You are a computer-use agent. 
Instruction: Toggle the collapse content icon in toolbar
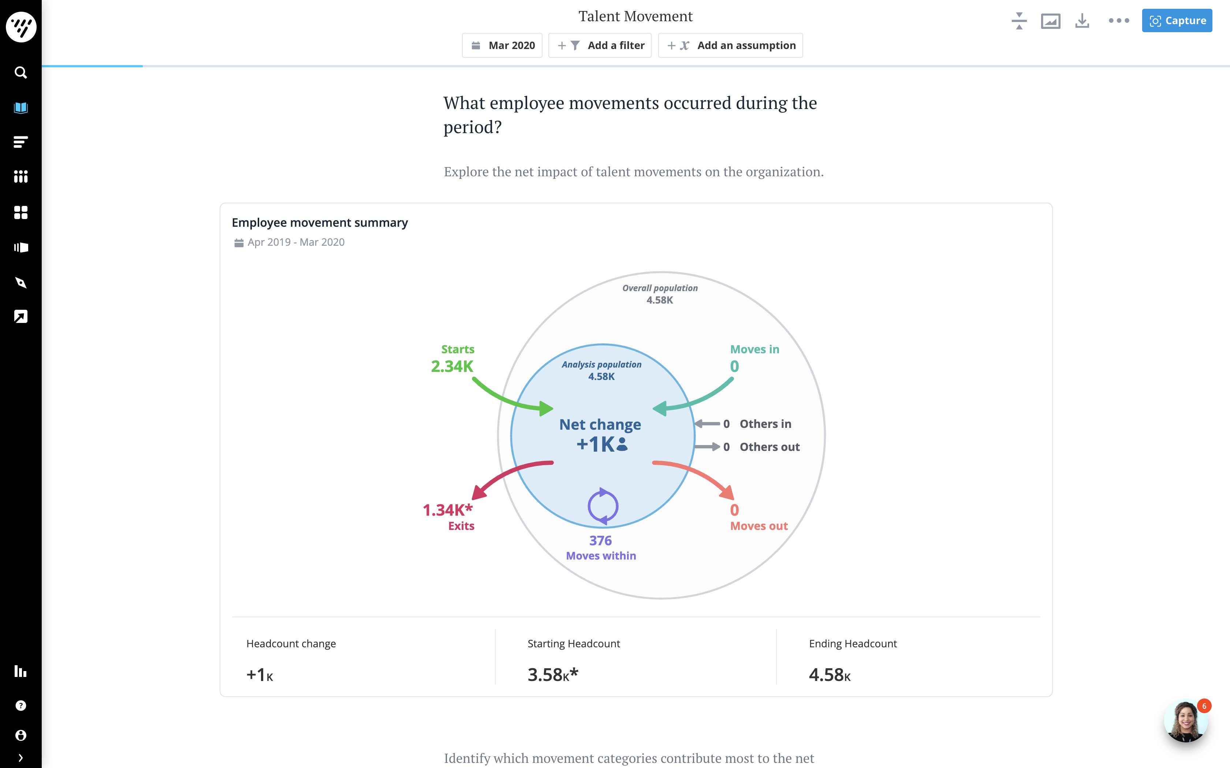(1018, 21)
